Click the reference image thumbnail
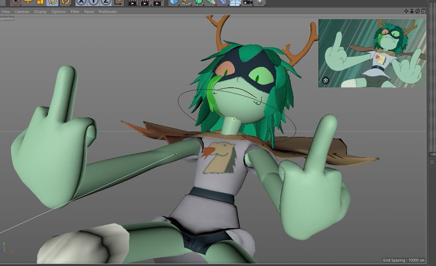The width and height of the screenshot is (436, 266). pos(372,53)
